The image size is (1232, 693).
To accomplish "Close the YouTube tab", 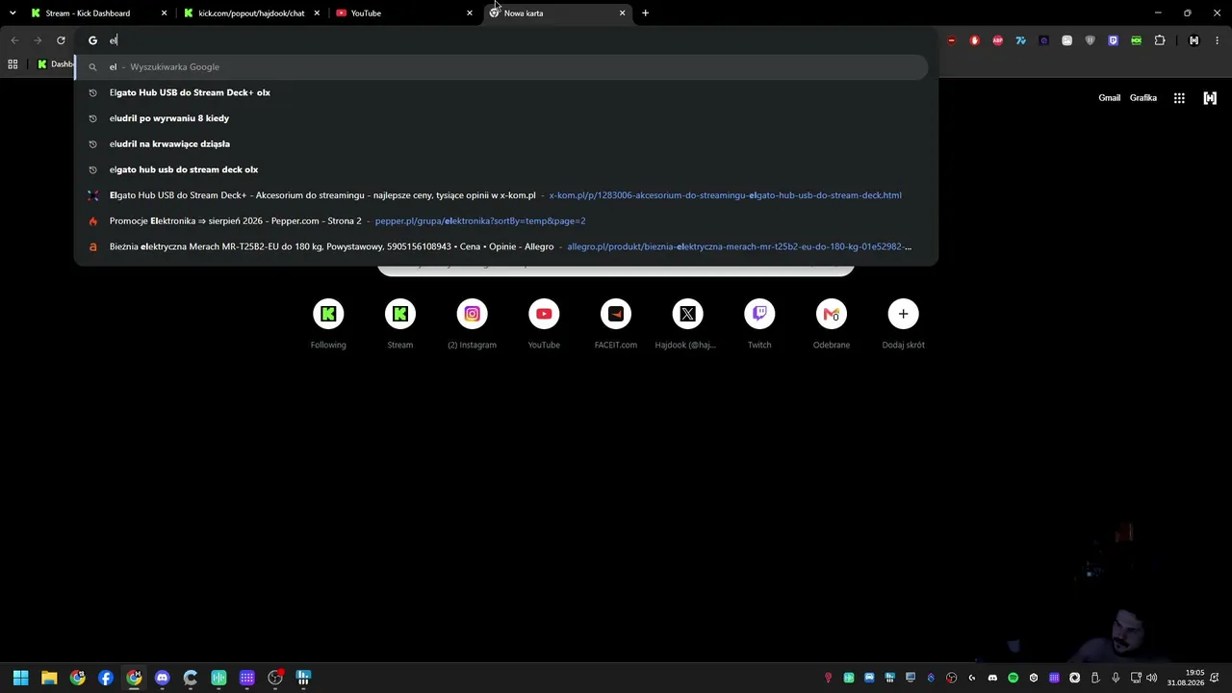I will [470, 13].
